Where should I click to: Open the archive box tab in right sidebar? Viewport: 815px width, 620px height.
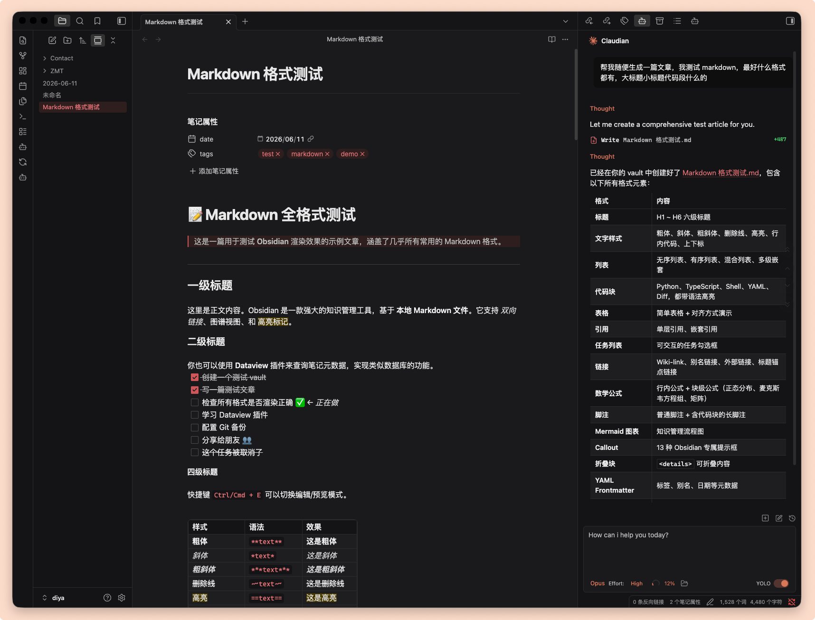click(660, 21)
